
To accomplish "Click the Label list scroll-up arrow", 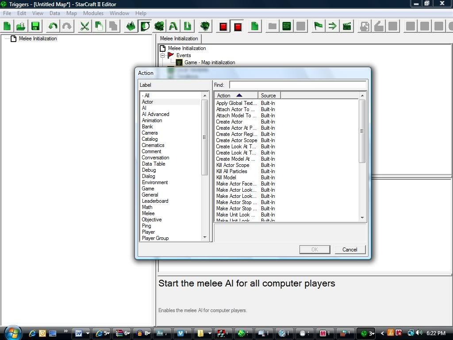I will click(x=205, y=96).
